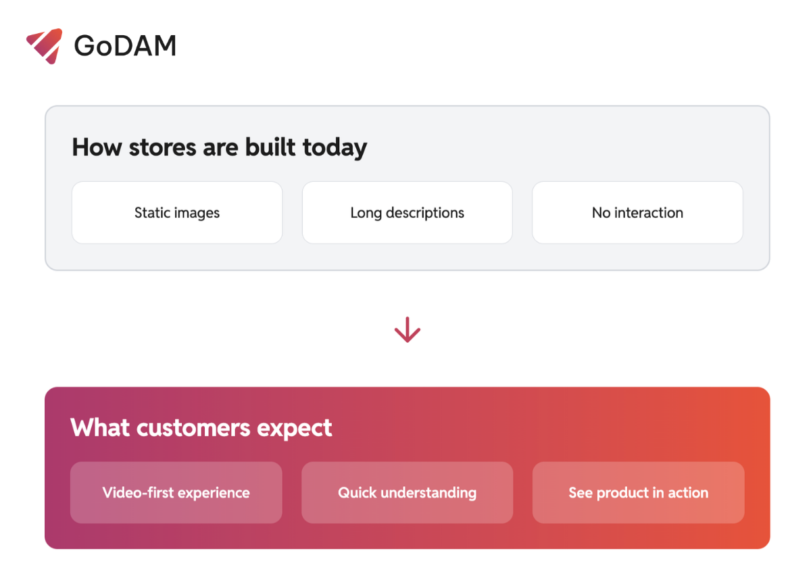The width and height of the screenshot is (811, 566).
Task: Click the word GoDAM's letter G
Action: 86,46
